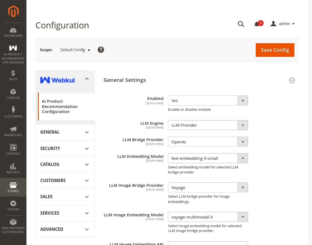Open the Sales section in sidebar
Image resolution: width=312 pixels, height=245 pixels.
(13, 75)
